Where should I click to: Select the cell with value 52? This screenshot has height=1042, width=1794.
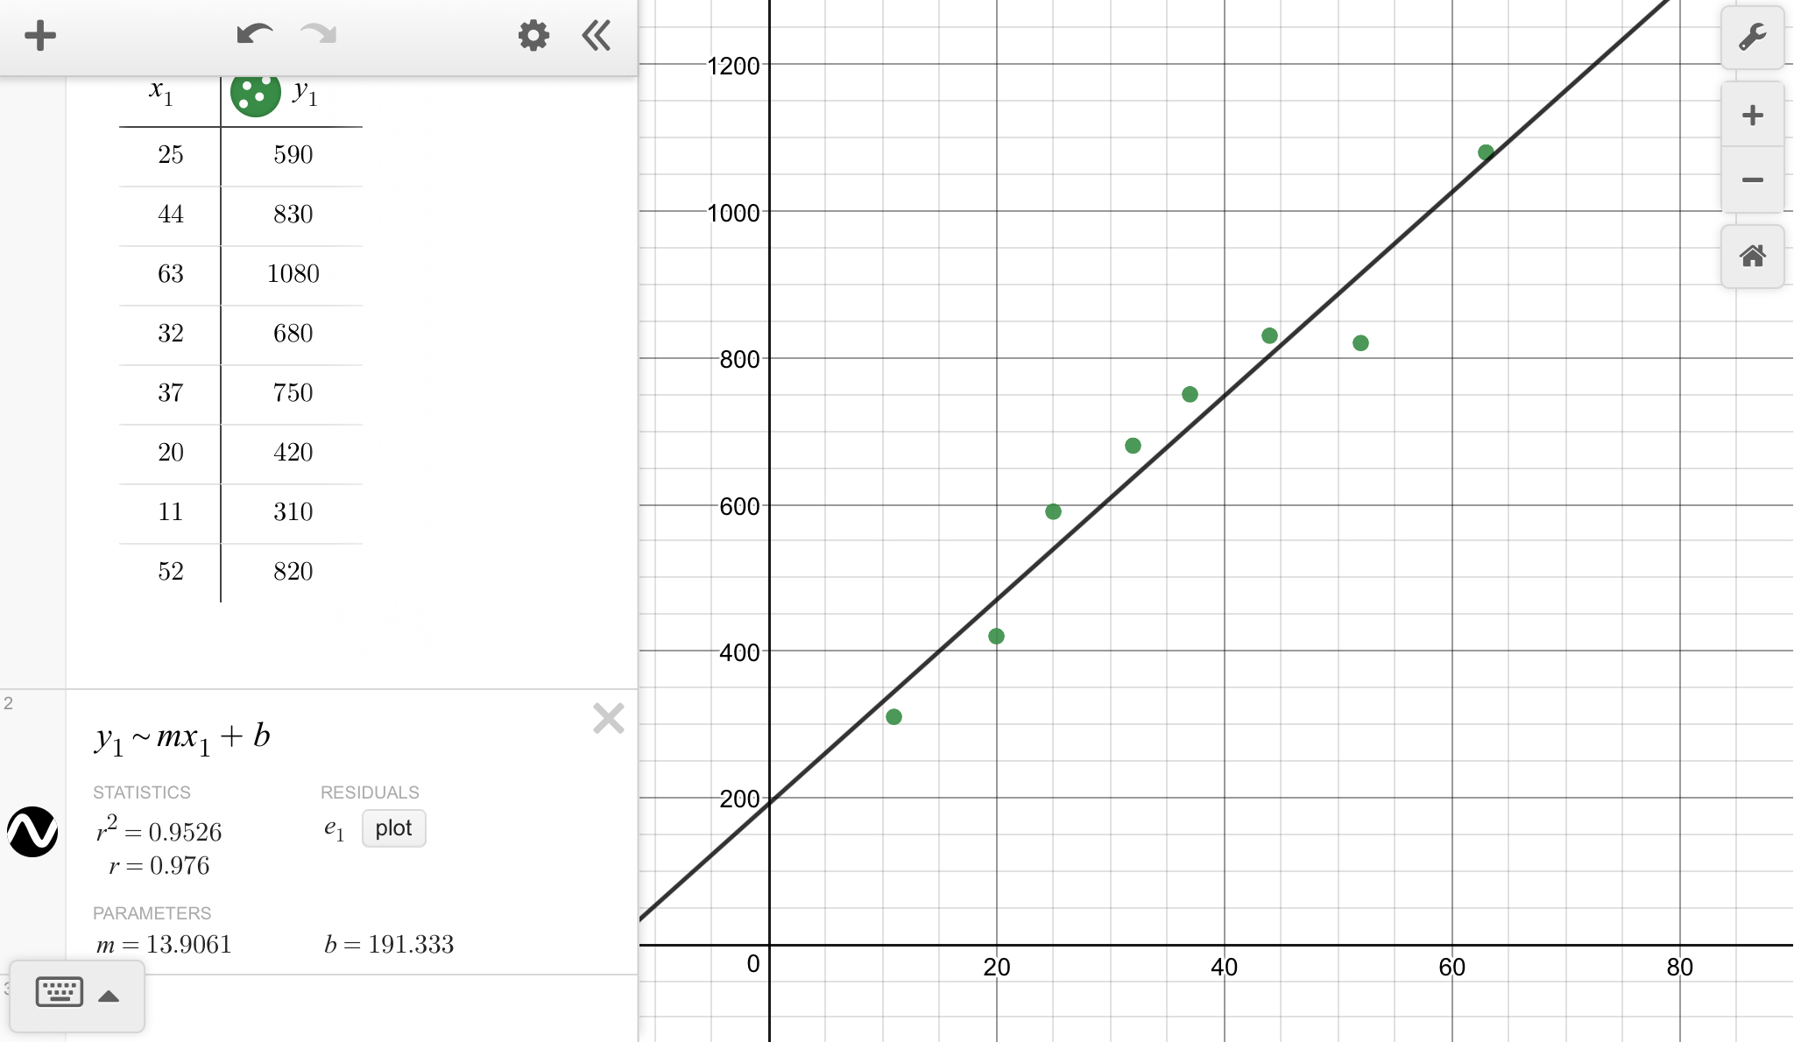pos(171,572)
